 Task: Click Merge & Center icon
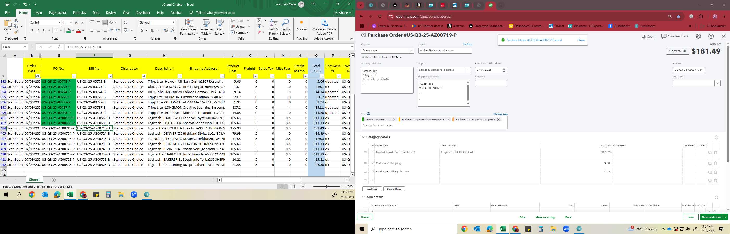[126, 30]
